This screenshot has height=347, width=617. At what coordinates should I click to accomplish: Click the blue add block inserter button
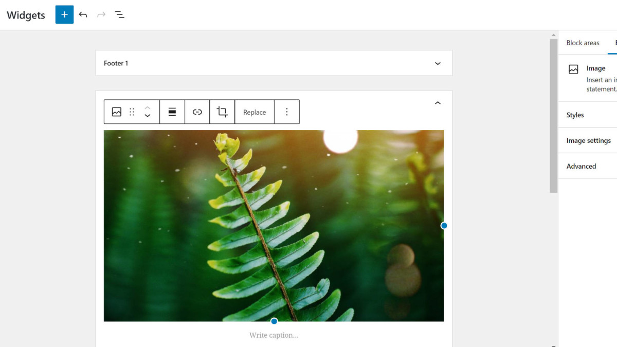point(64,14)
